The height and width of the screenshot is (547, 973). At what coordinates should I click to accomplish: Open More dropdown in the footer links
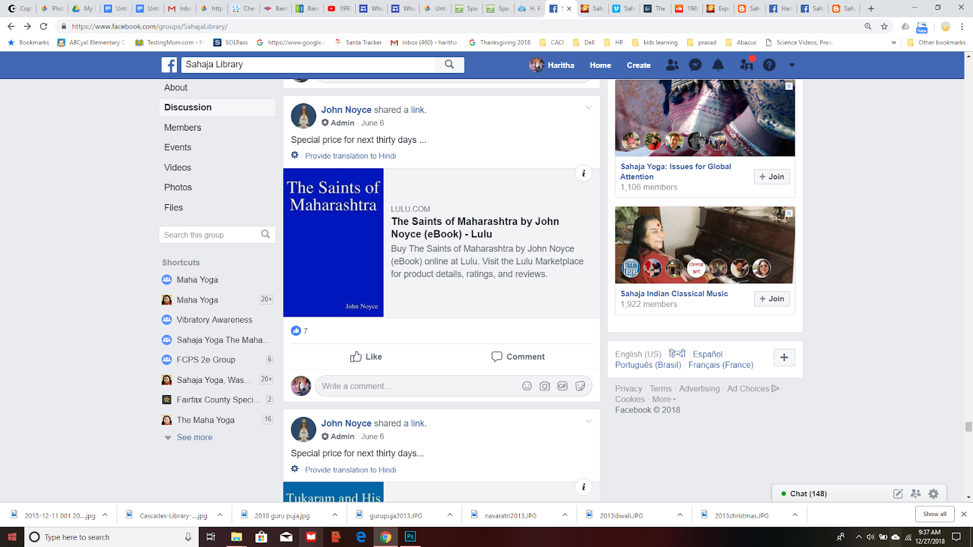click(x=664, y=399)
